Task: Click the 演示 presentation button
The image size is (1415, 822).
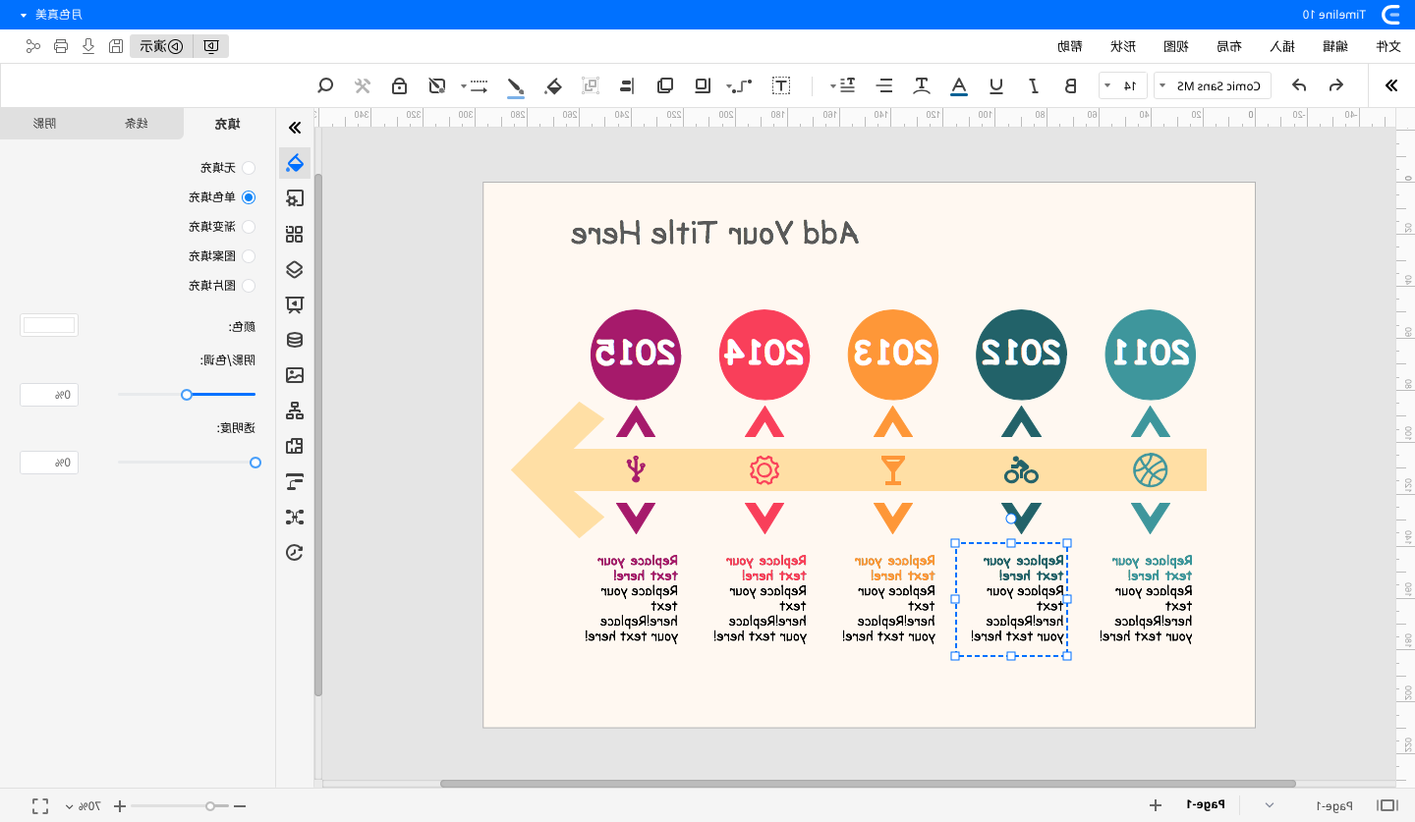Action: click(x=161, y=46)
